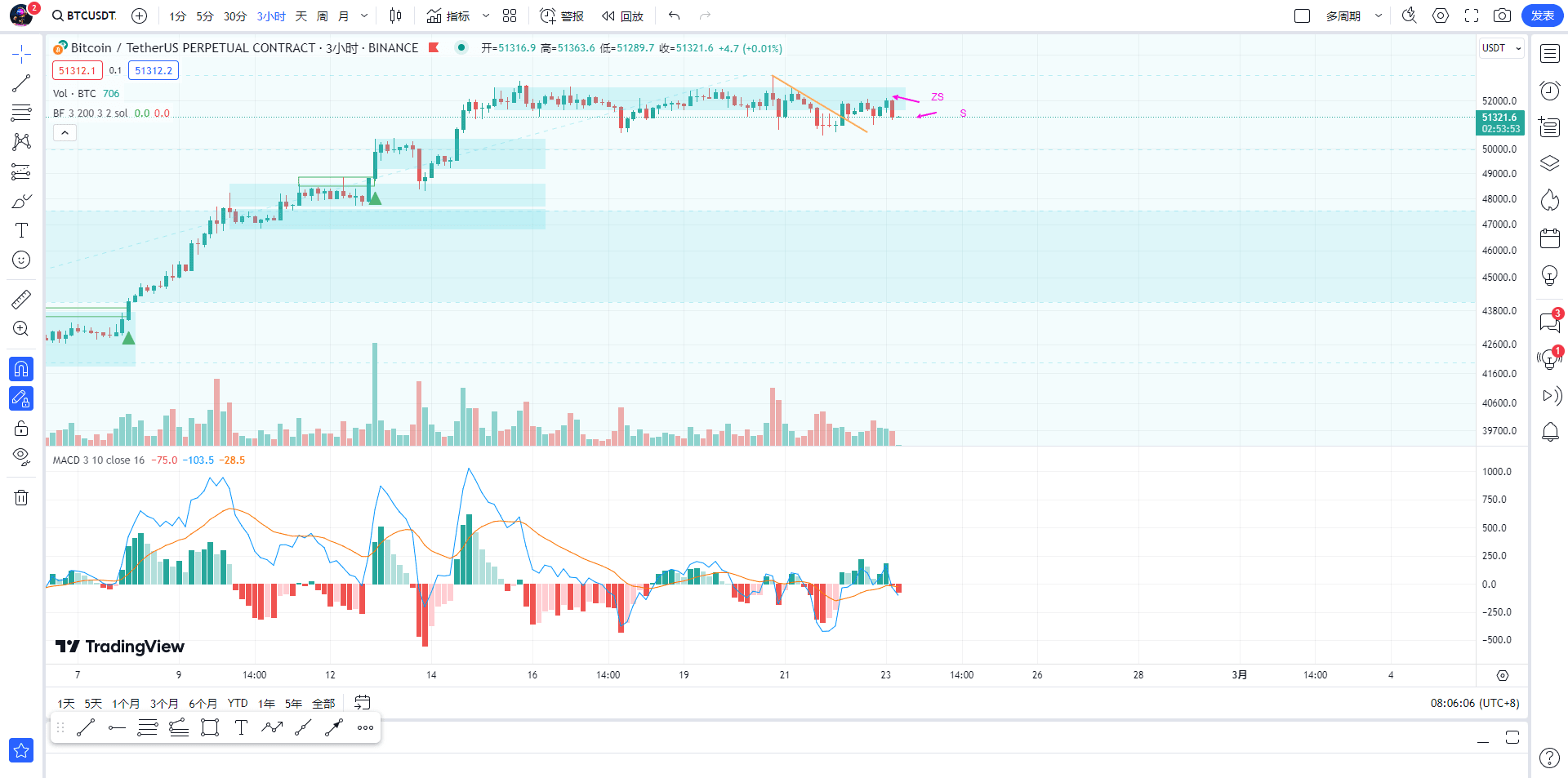This screenshot has height=778, width=1568.
Task: Open the Fibonacci retracement tools
Action: pos(21,113)
